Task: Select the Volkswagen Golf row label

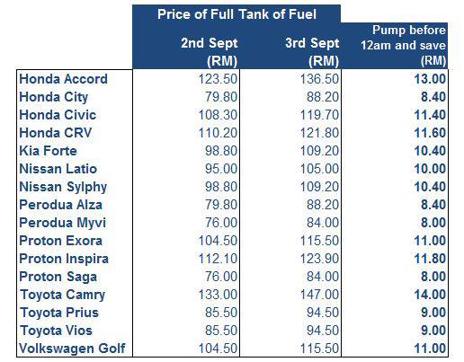Action: pyautogui.click(x=72, y=349)
